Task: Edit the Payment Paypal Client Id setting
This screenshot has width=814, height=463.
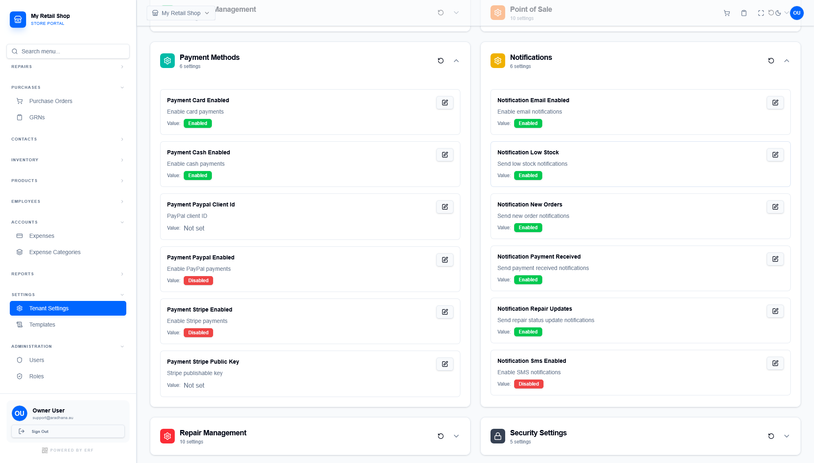Action: click(445, 207)
